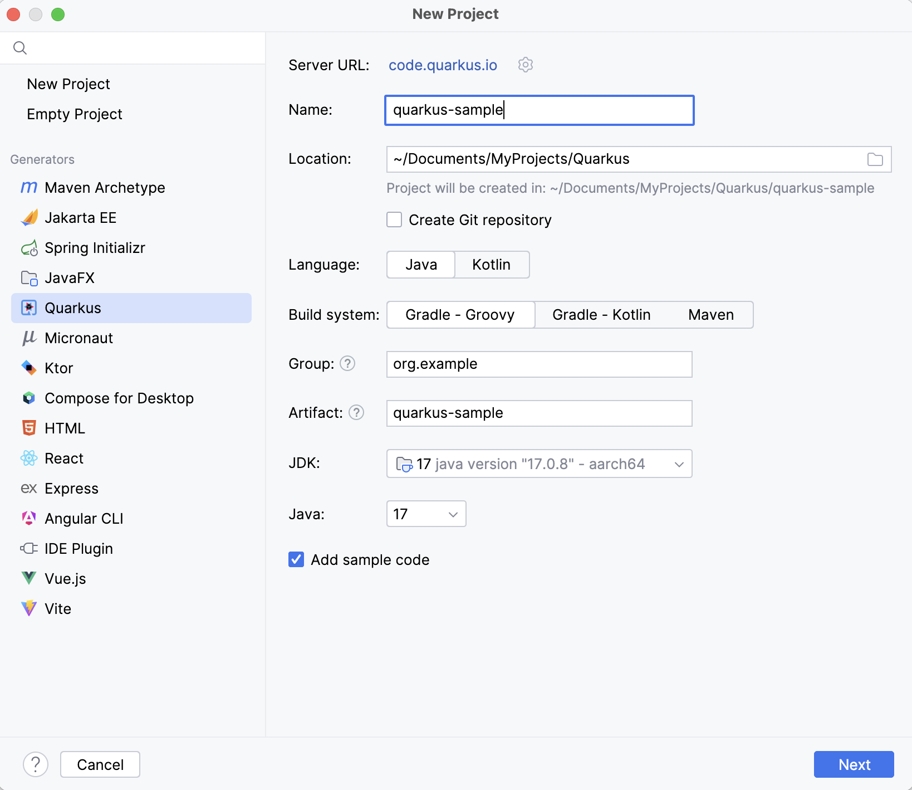Choose Gradle - Kotlin build system
Image resolution: width=912 pixels, height=790 pixels.
pyautogui.click(x=601, y=315)
